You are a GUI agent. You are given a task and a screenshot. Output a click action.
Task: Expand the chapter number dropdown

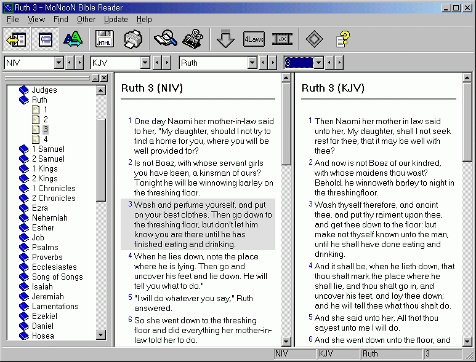(x=318, y=63)
